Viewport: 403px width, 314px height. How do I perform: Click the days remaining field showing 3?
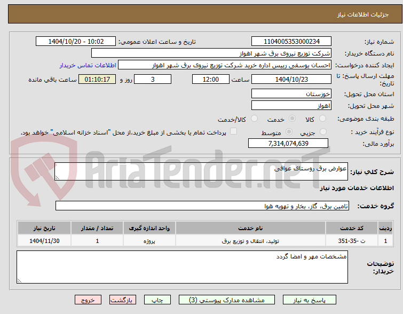153,79
